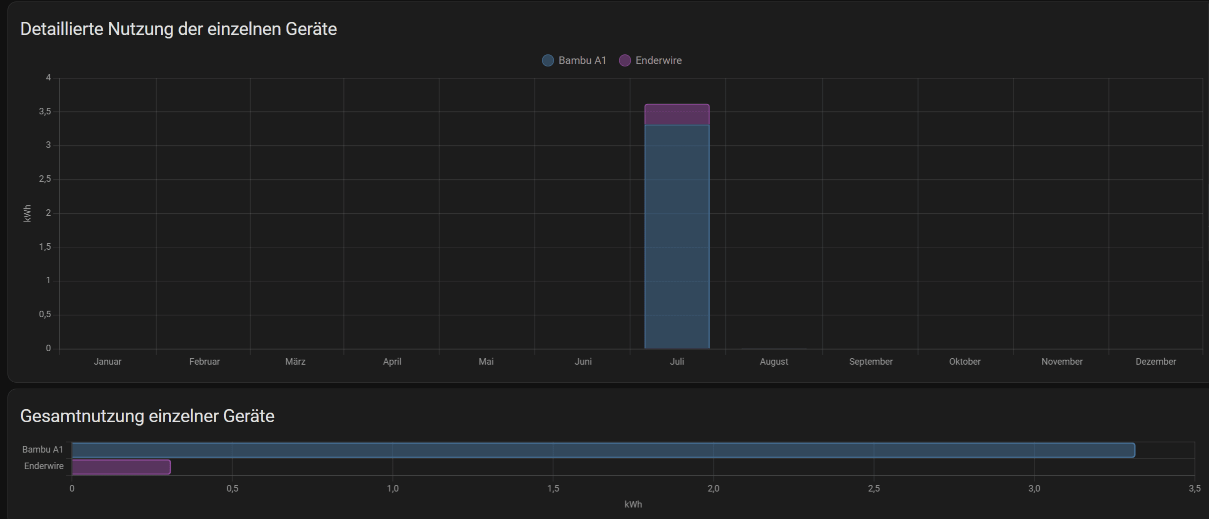Viewport: 1209px width, 519px height.
Task: Click the vertical 'kWh' axis title
Action: coord(27,213)
